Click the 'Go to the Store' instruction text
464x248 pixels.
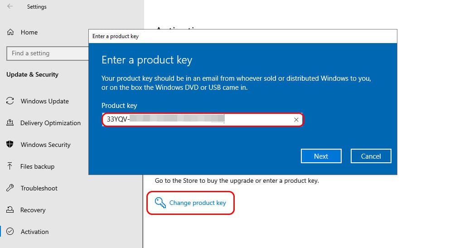tap(237, 180)
